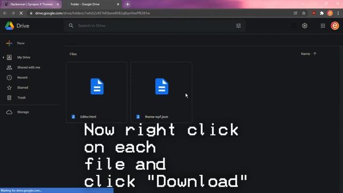Image resolution: width=343 pixels, height=193 pixels.
Task: Open Google apps grid
Action: pyautogui.click(x=323, y=26)
